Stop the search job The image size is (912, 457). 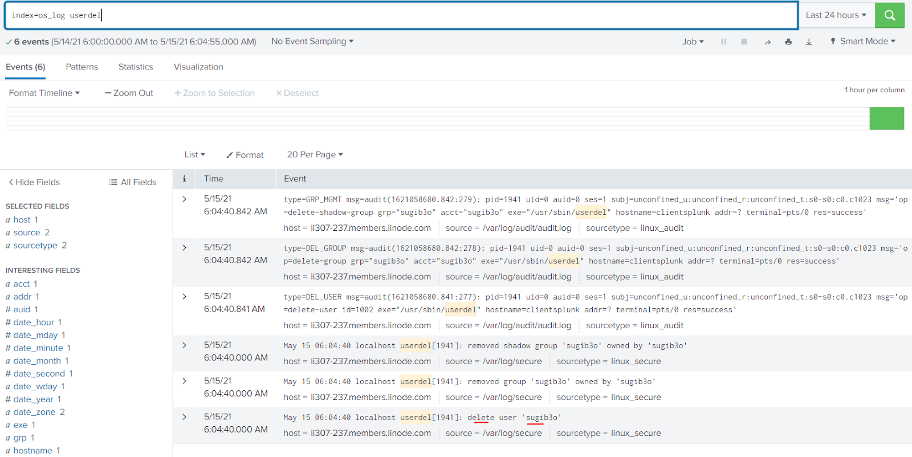(x=744, y=42)
